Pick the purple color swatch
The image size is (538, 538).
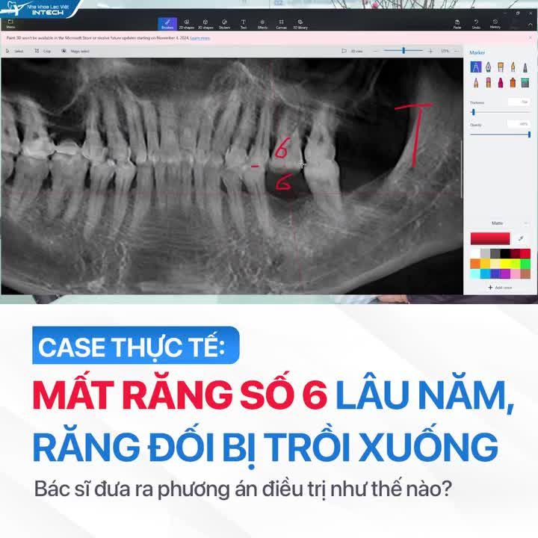tap(505, 273)
